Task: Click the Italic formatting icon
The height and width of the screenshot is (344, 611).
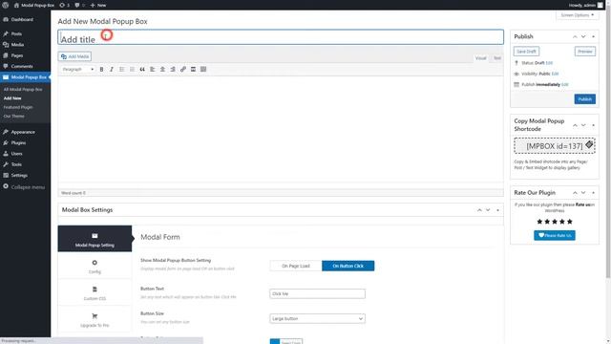Action: click(112, 69)
